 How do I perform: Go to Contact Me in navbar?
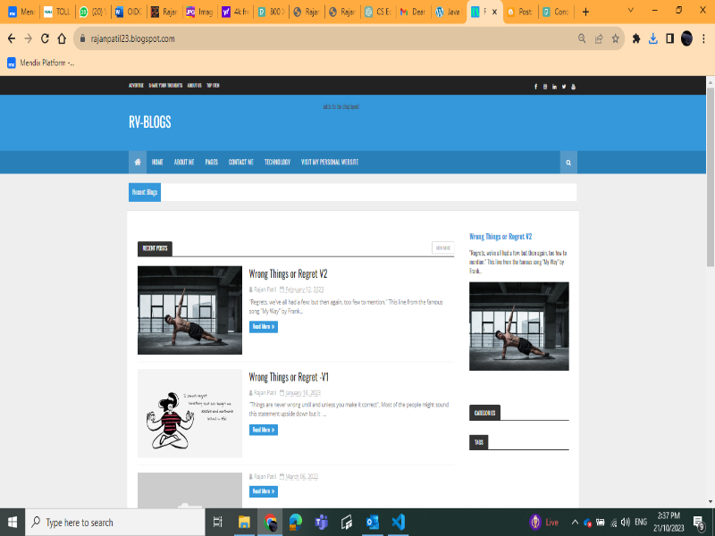click(x=240, y=163)
